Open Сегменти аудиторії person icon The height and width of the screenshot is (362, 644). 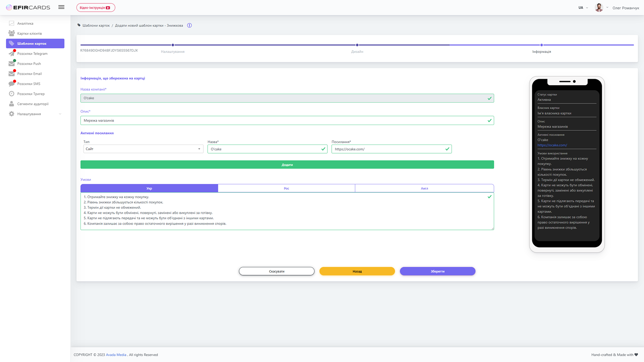11,104
